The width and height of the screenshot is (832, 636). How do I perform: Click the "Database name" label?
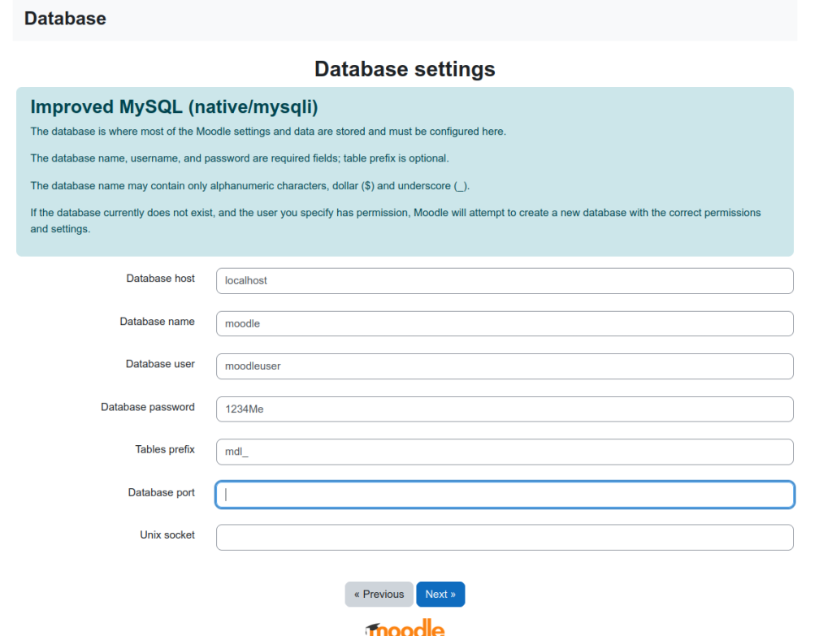point(157,322)
